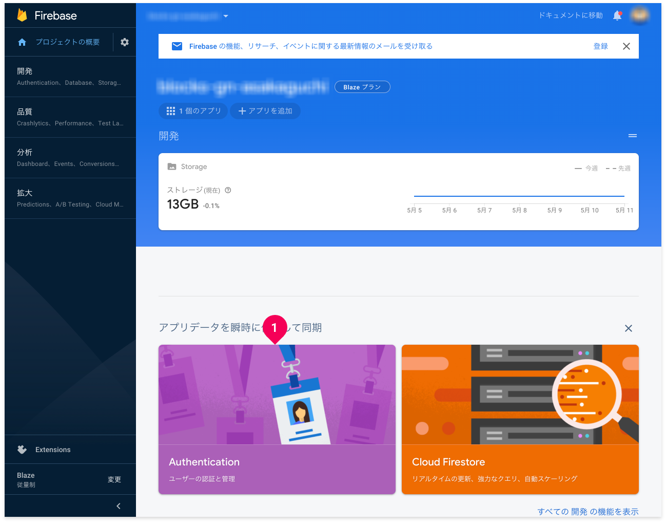
Task: Click the storage usage line chart
Action: (x=519, y=196)
